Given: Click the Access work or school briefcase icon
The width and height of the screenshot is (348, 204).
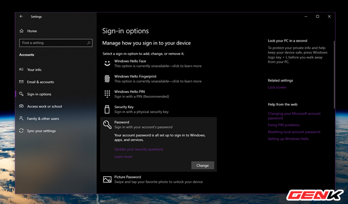Looking at the screenshot, I should pos(21,106).
